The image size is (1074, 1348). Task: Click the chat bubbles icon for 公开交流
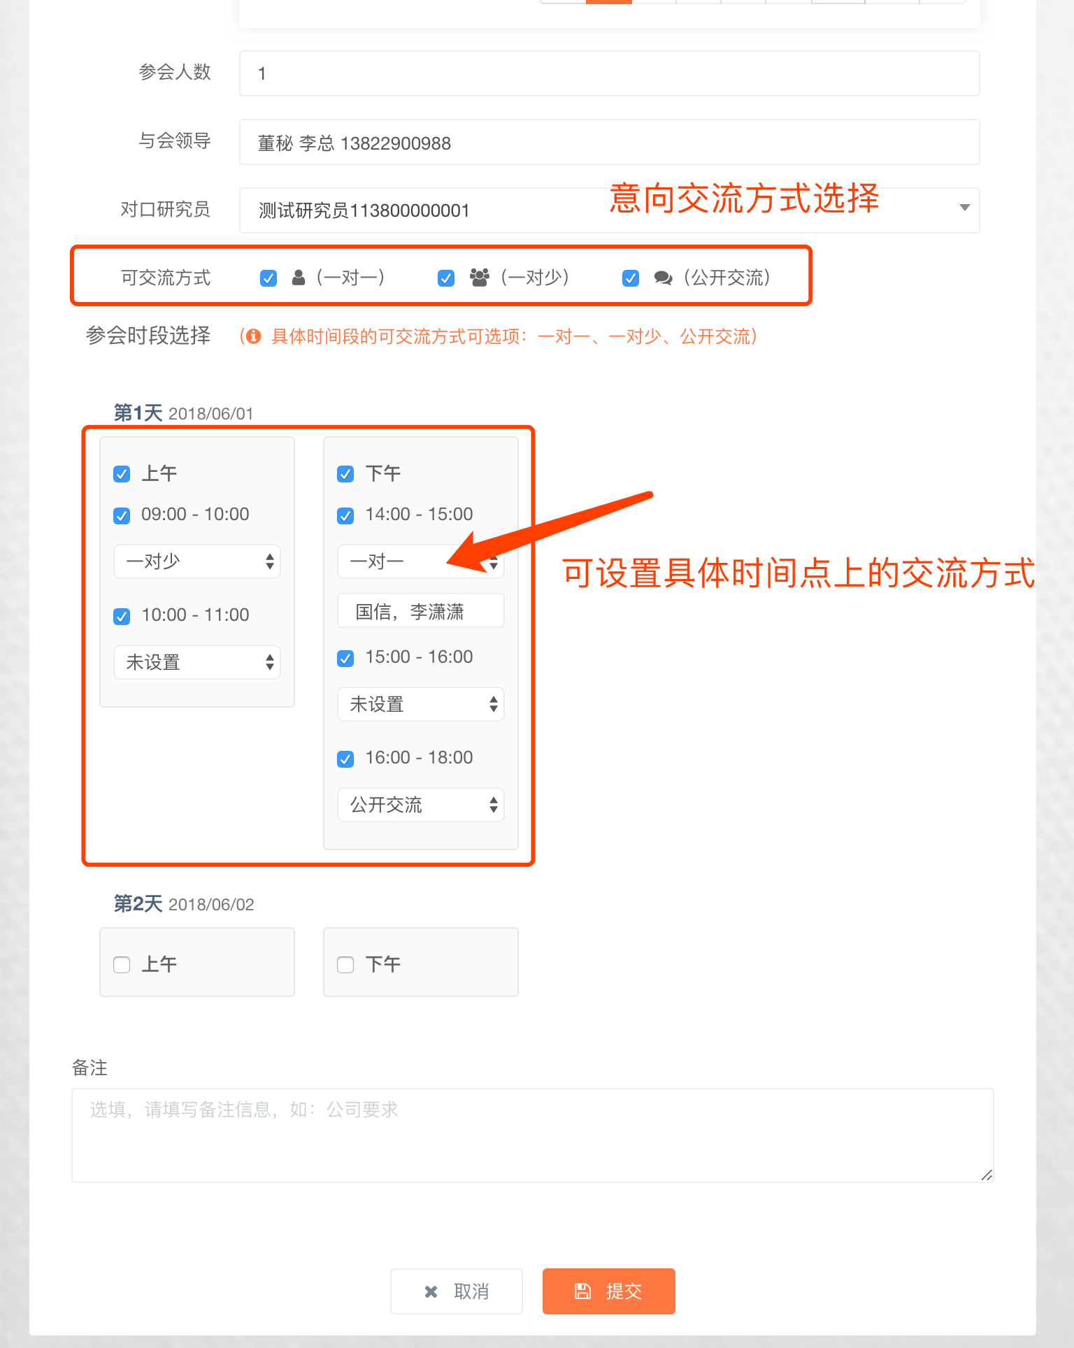click(663, 278)
